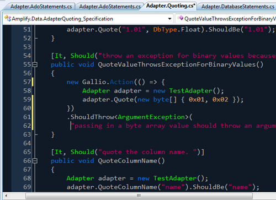Screen dimensions: 276x200
Task: Click ShouldThrow on line 61
Action: pos(92,117)
